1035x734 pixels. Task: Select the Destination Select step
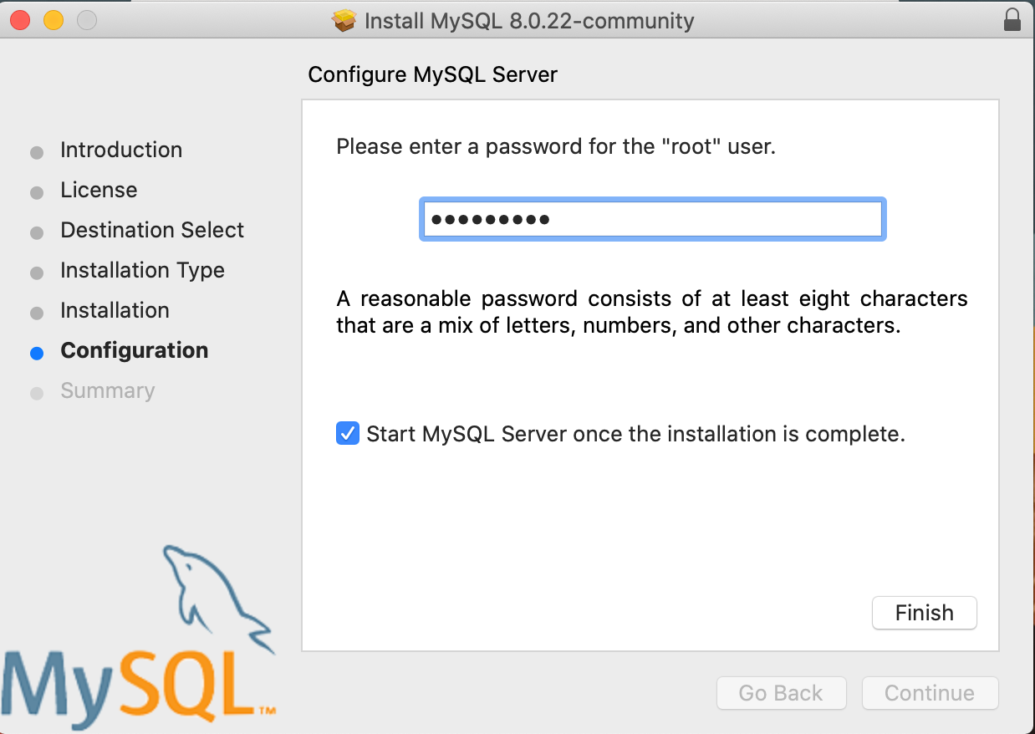click(152, 231)
